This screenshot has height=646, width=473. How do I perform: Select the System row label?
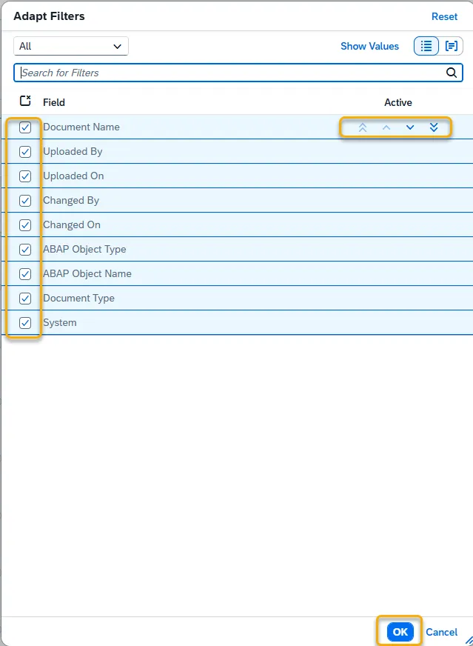click(60, 322)
